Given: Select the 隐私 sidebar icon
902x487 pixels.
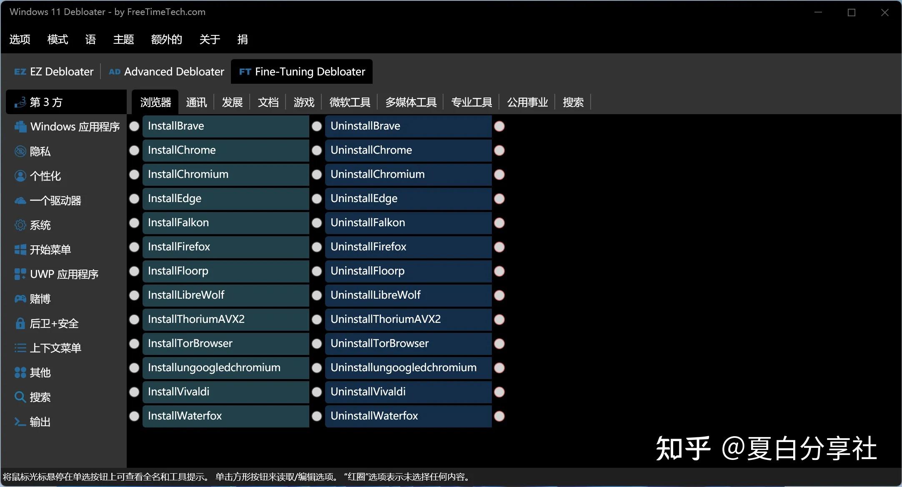Looking at the screenshot, I should (x=20, y=151).
